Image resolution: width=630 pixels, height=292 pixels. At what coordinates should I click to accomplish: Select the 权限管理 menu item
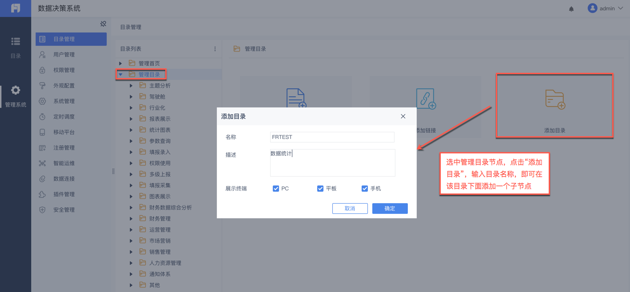pyautogui.click(x=71, y=70)
